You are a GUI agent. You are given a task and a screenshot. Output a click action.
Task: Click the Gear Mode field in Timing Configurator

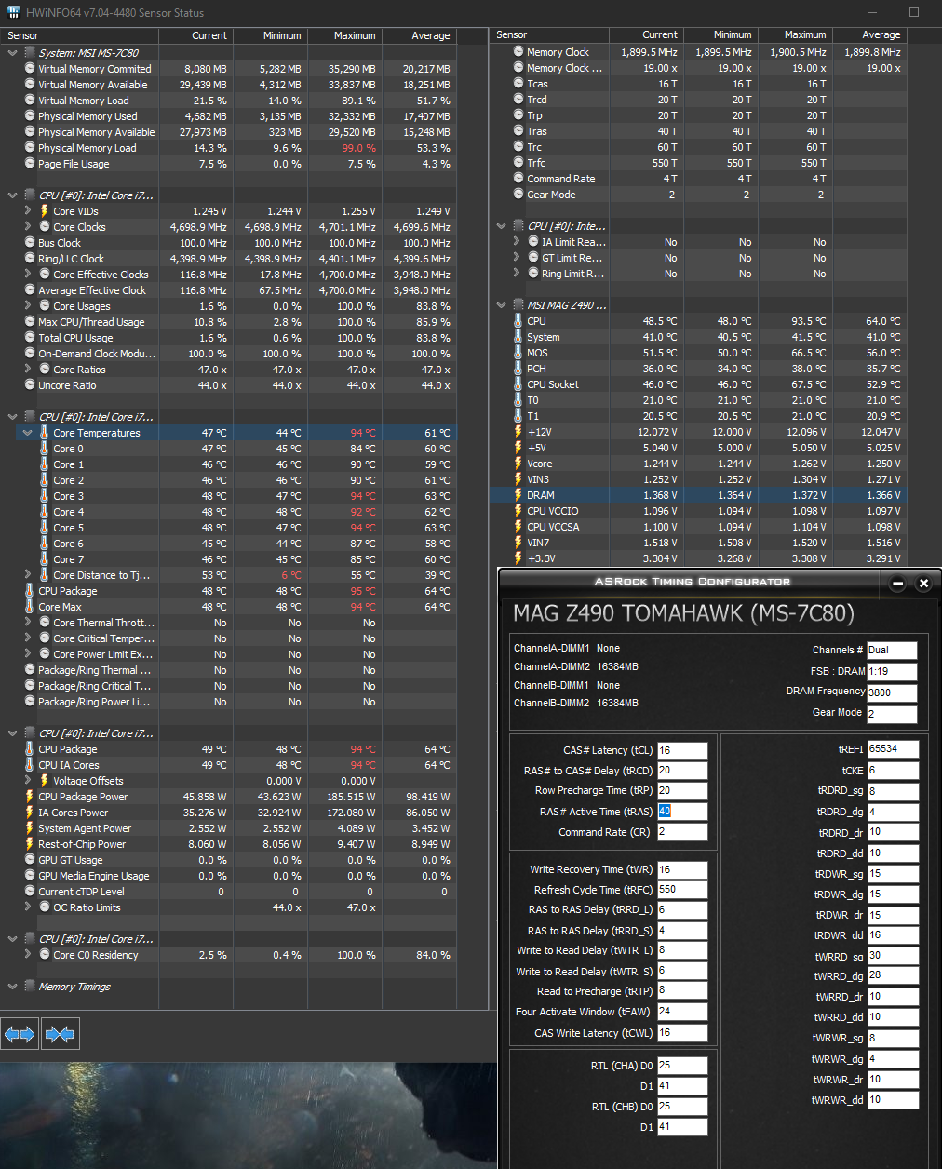[892, 714]
